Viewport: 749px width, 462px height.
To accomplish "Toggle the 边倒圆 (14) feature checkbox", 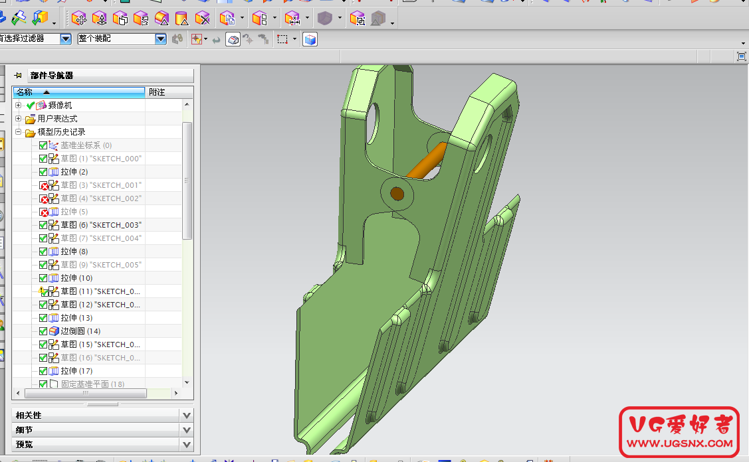I will [43, 331].
